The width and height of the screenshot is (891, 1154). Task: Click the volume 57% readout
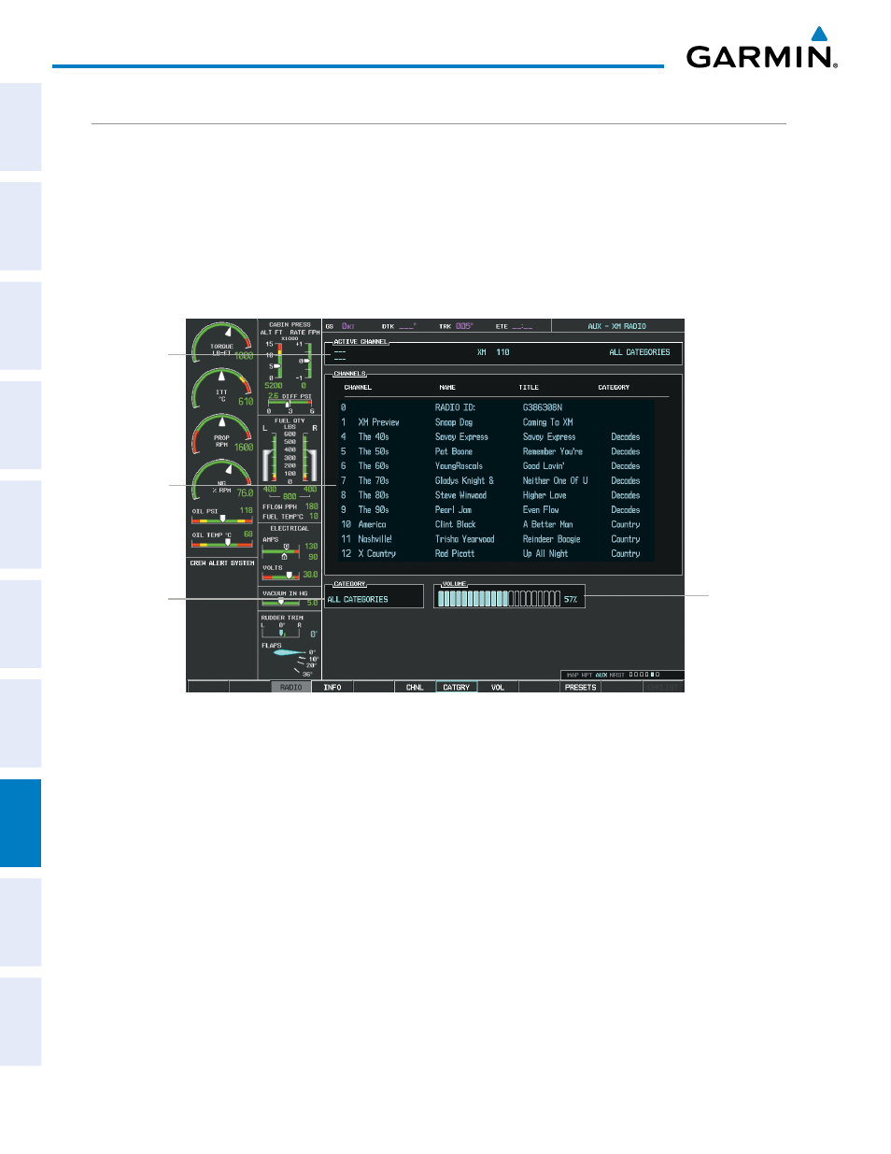click(x=571, y=600)
